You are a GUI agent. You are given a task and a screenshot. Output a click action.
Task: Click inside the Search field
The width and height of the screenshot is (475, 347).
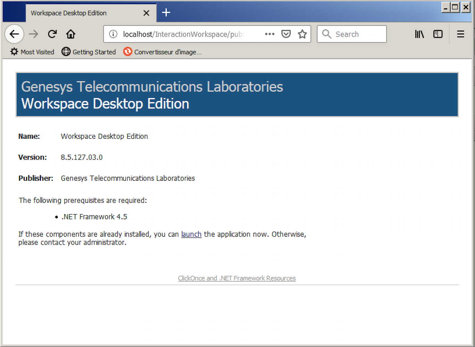pos(351,34)
